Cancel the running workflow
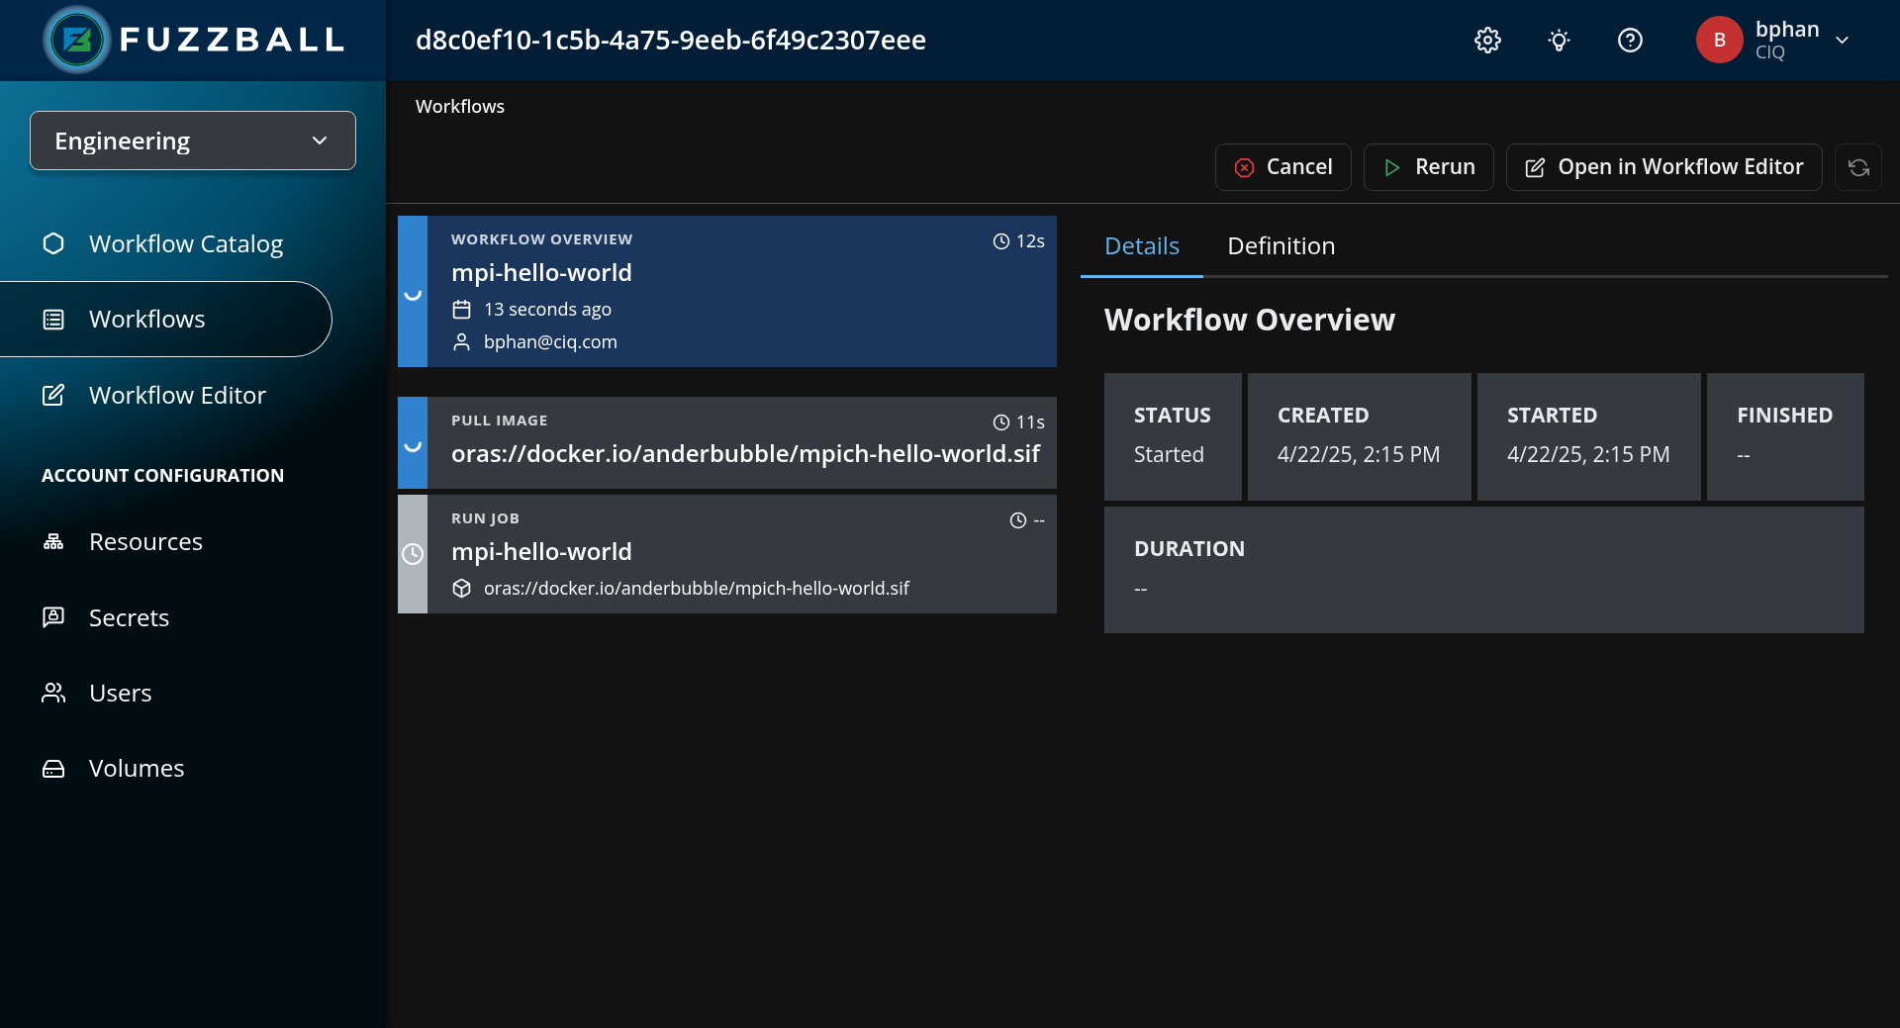1900x1028 pixels. (1282, 167)
